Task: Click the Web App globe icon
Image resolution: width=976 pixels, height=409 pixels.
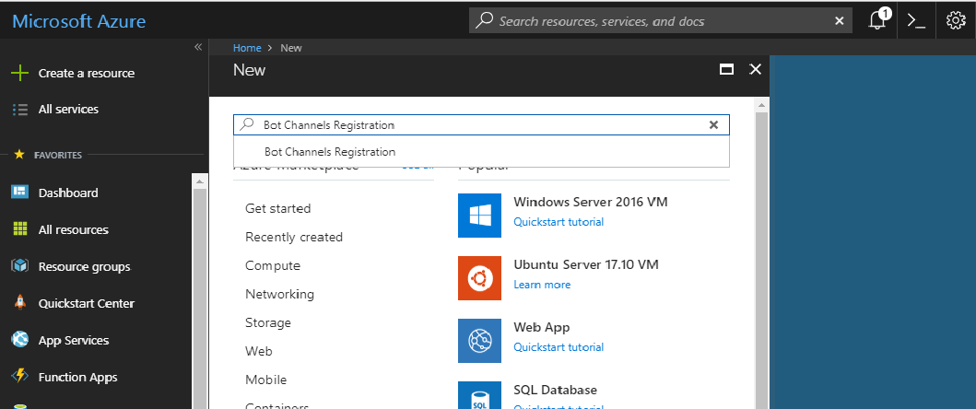Action: [479, 341]
